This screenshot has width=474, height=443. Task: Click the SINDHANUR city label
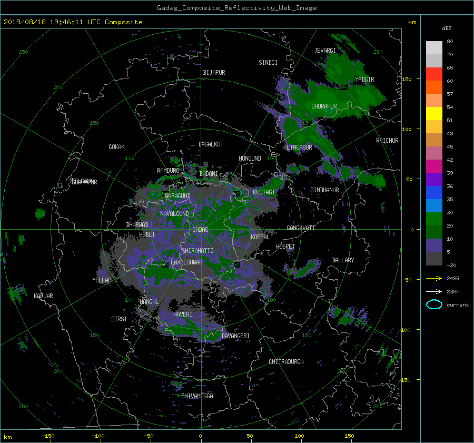(324, 190)
